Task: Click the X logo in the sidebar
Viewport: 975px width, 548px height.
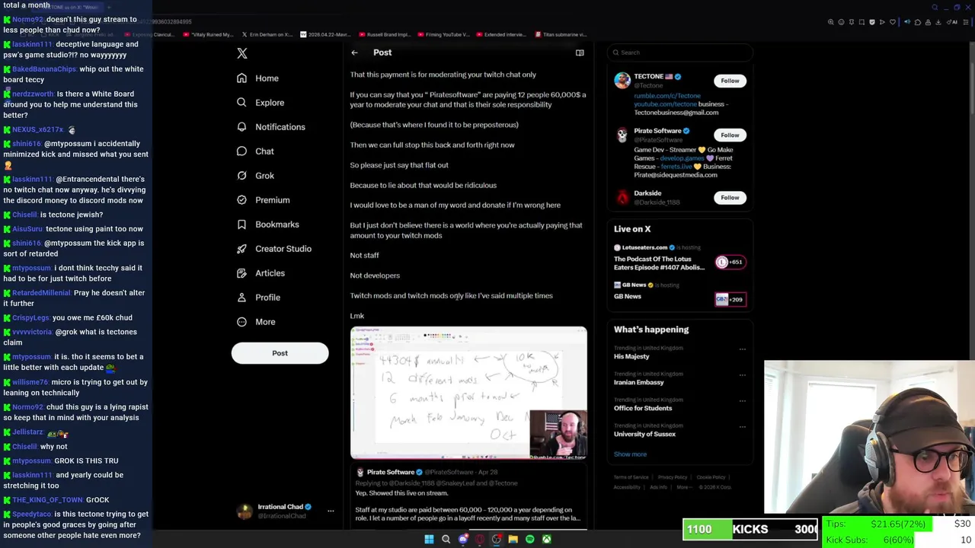Action: 242,53
